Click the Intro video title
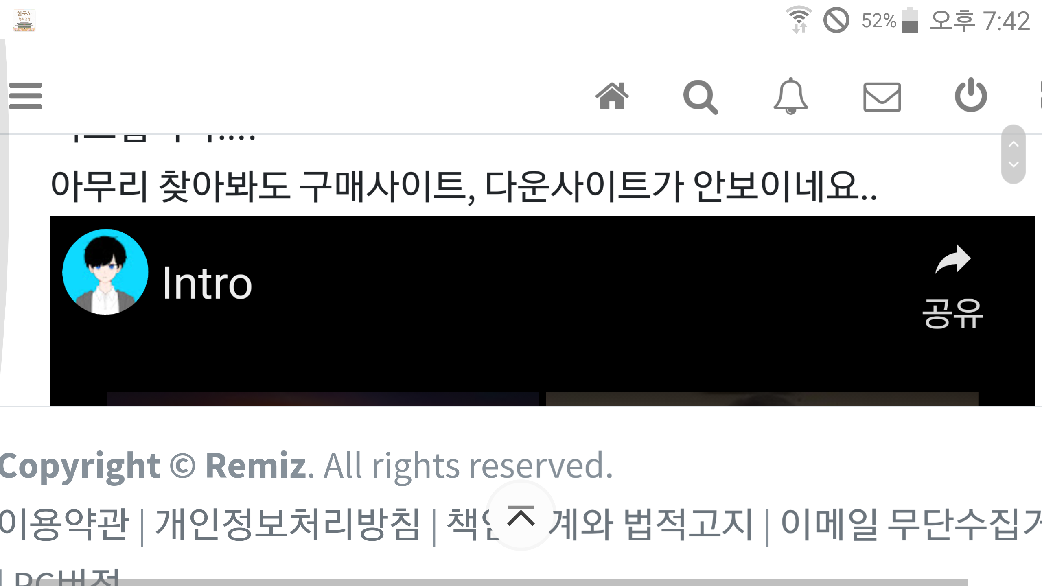 coord(207,283)
